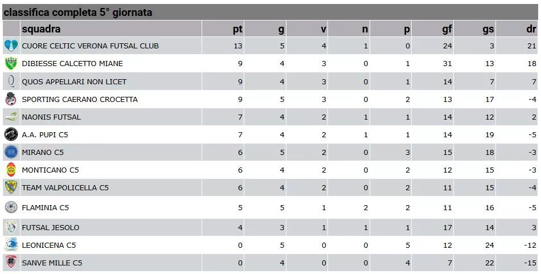Click the dr goal-difference column header

coord(531,29)
